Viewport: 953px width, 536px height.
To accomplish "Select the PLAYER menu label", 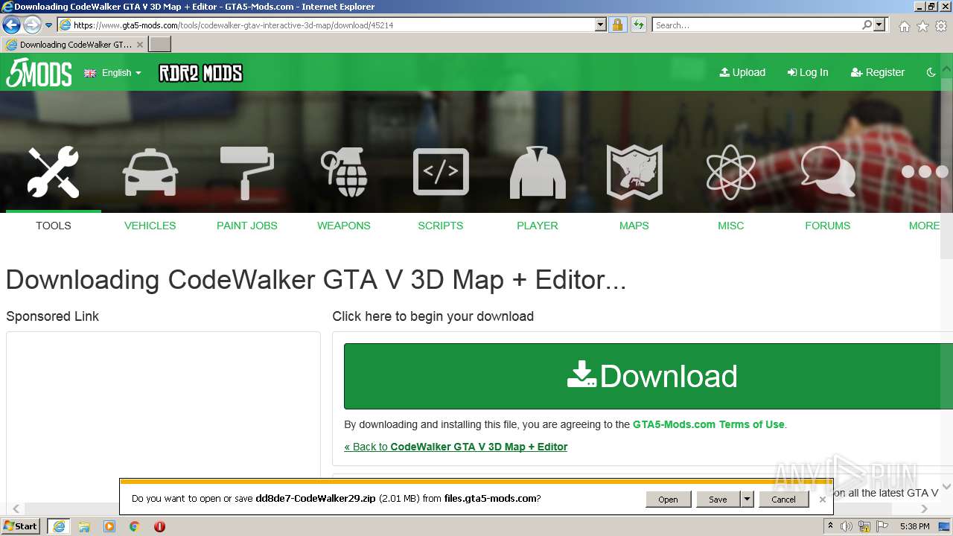I will [538, 226].
